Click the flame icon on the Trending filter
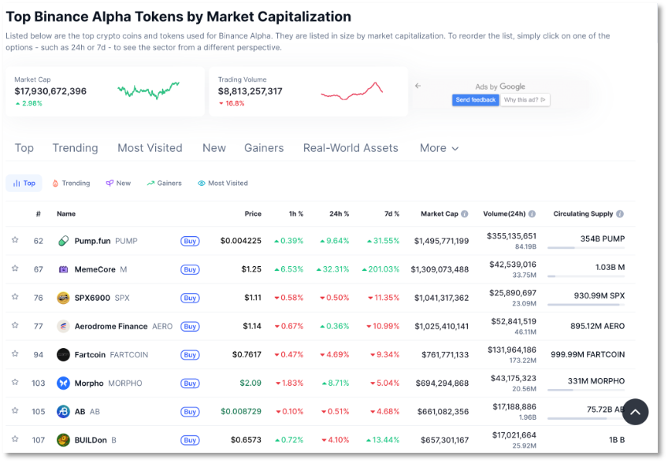 [x=55, y=183]
